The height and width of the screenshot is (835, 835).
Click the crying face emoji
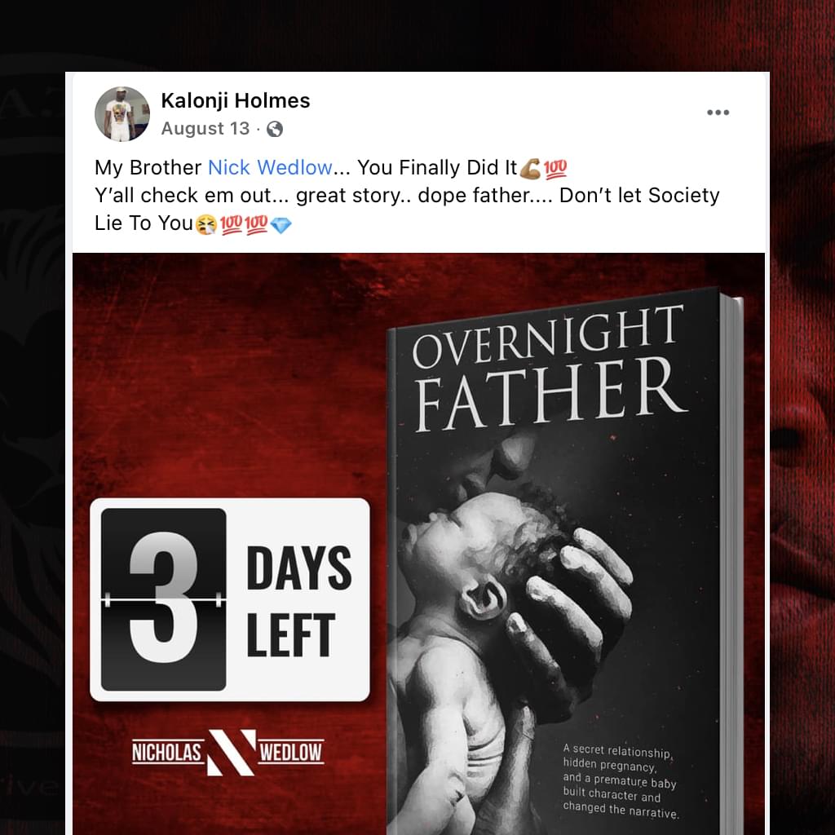pos(206,224)
